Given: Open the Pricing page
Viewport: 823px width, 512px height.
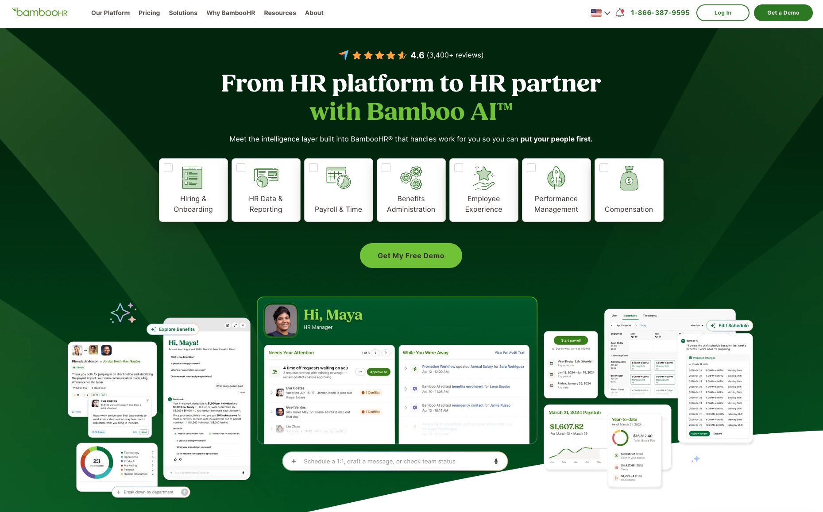Looking at the screenshot, I should (149, 13).
